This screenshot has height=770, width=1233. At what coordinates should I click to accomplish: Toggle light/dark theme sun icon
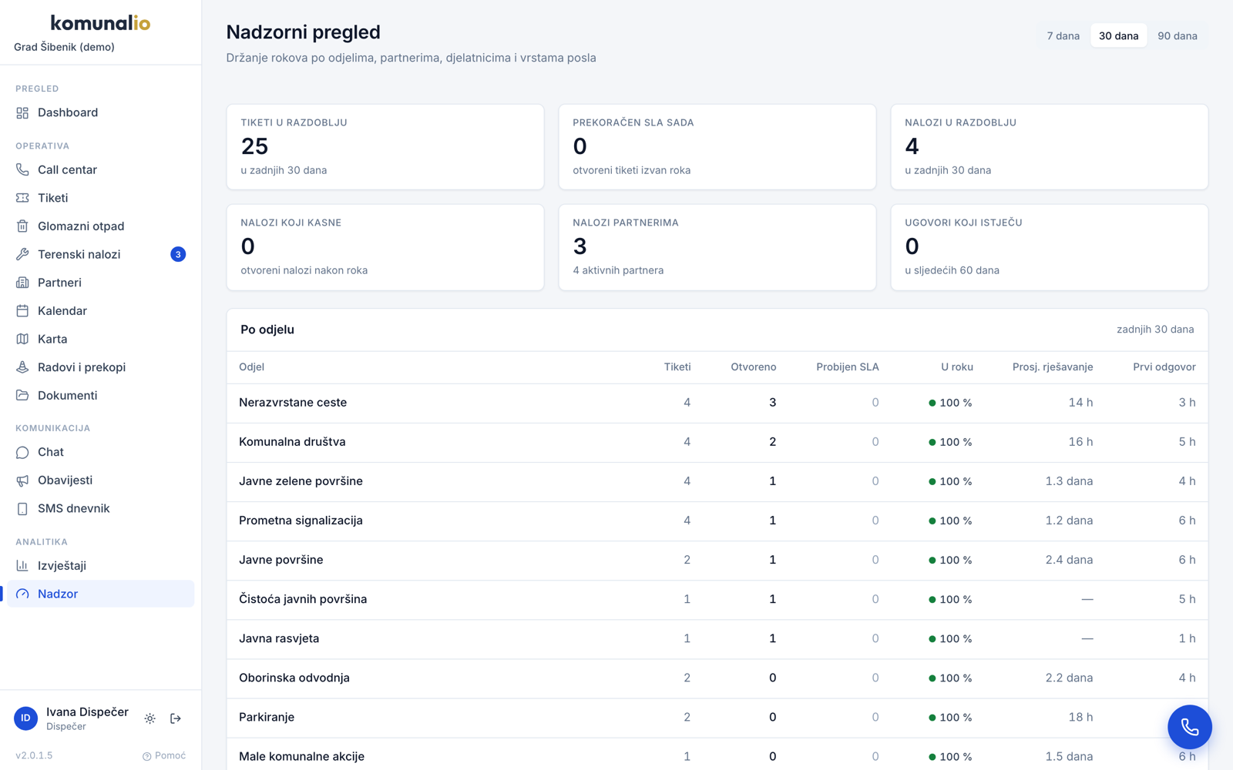(x=150, y=718)
